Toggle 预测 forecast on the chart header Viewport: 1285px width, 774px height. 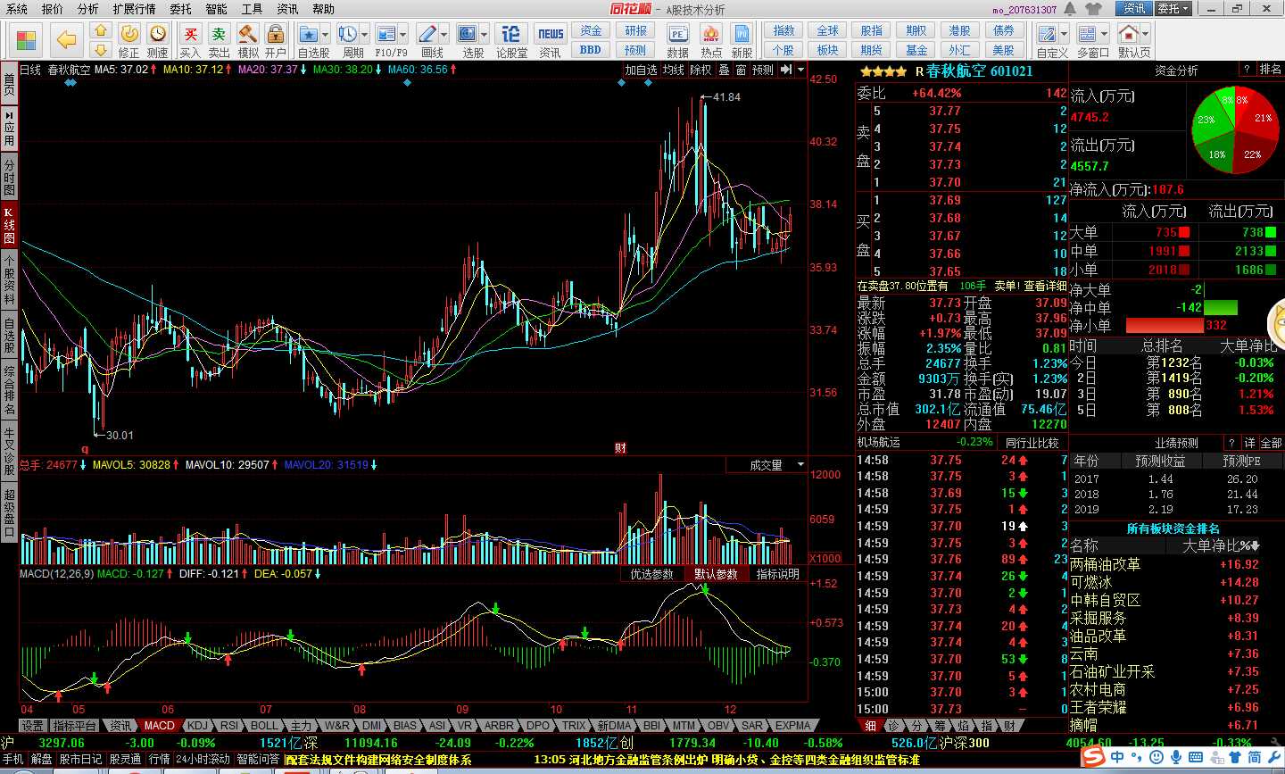(763, 70)
